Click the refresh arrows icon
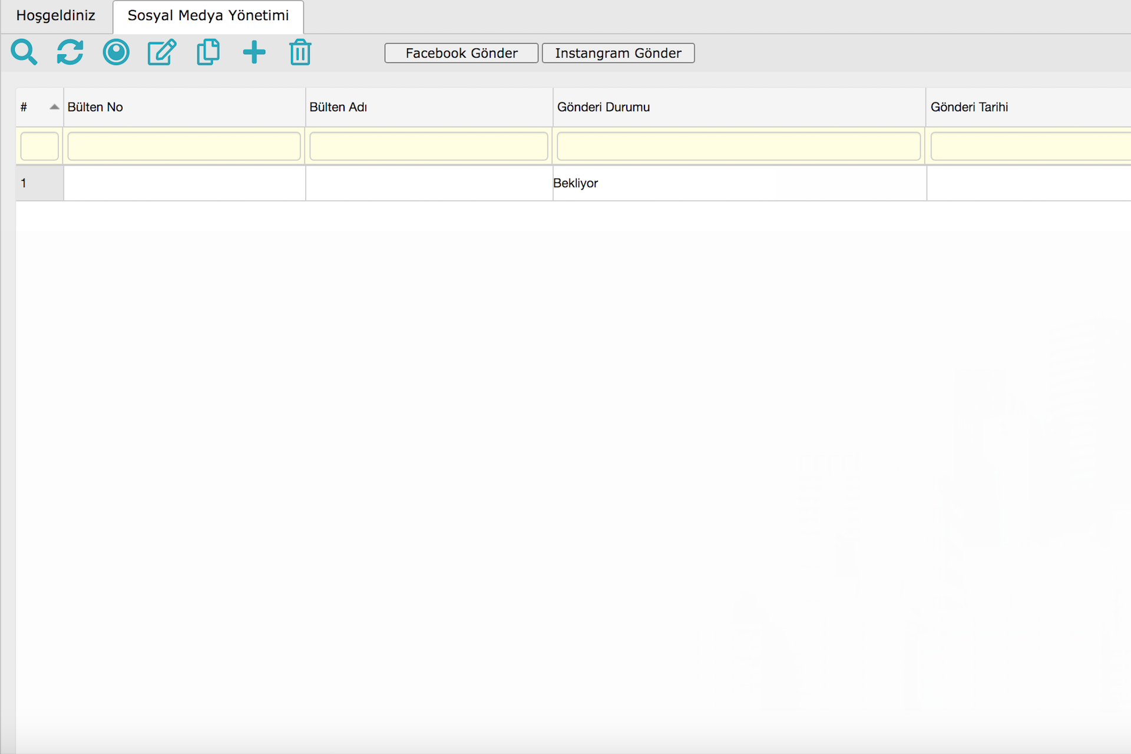The height and width of the screenshot is (754, 1131). (70, 52)
